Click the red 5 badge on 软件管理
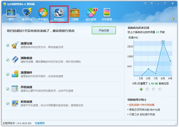This screenshot has width=179, height=127. [95, 10]
